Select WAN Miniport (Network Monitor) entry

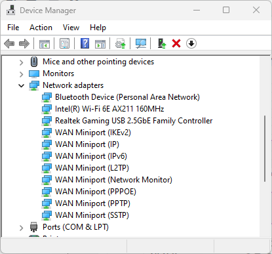coord(113,180)
